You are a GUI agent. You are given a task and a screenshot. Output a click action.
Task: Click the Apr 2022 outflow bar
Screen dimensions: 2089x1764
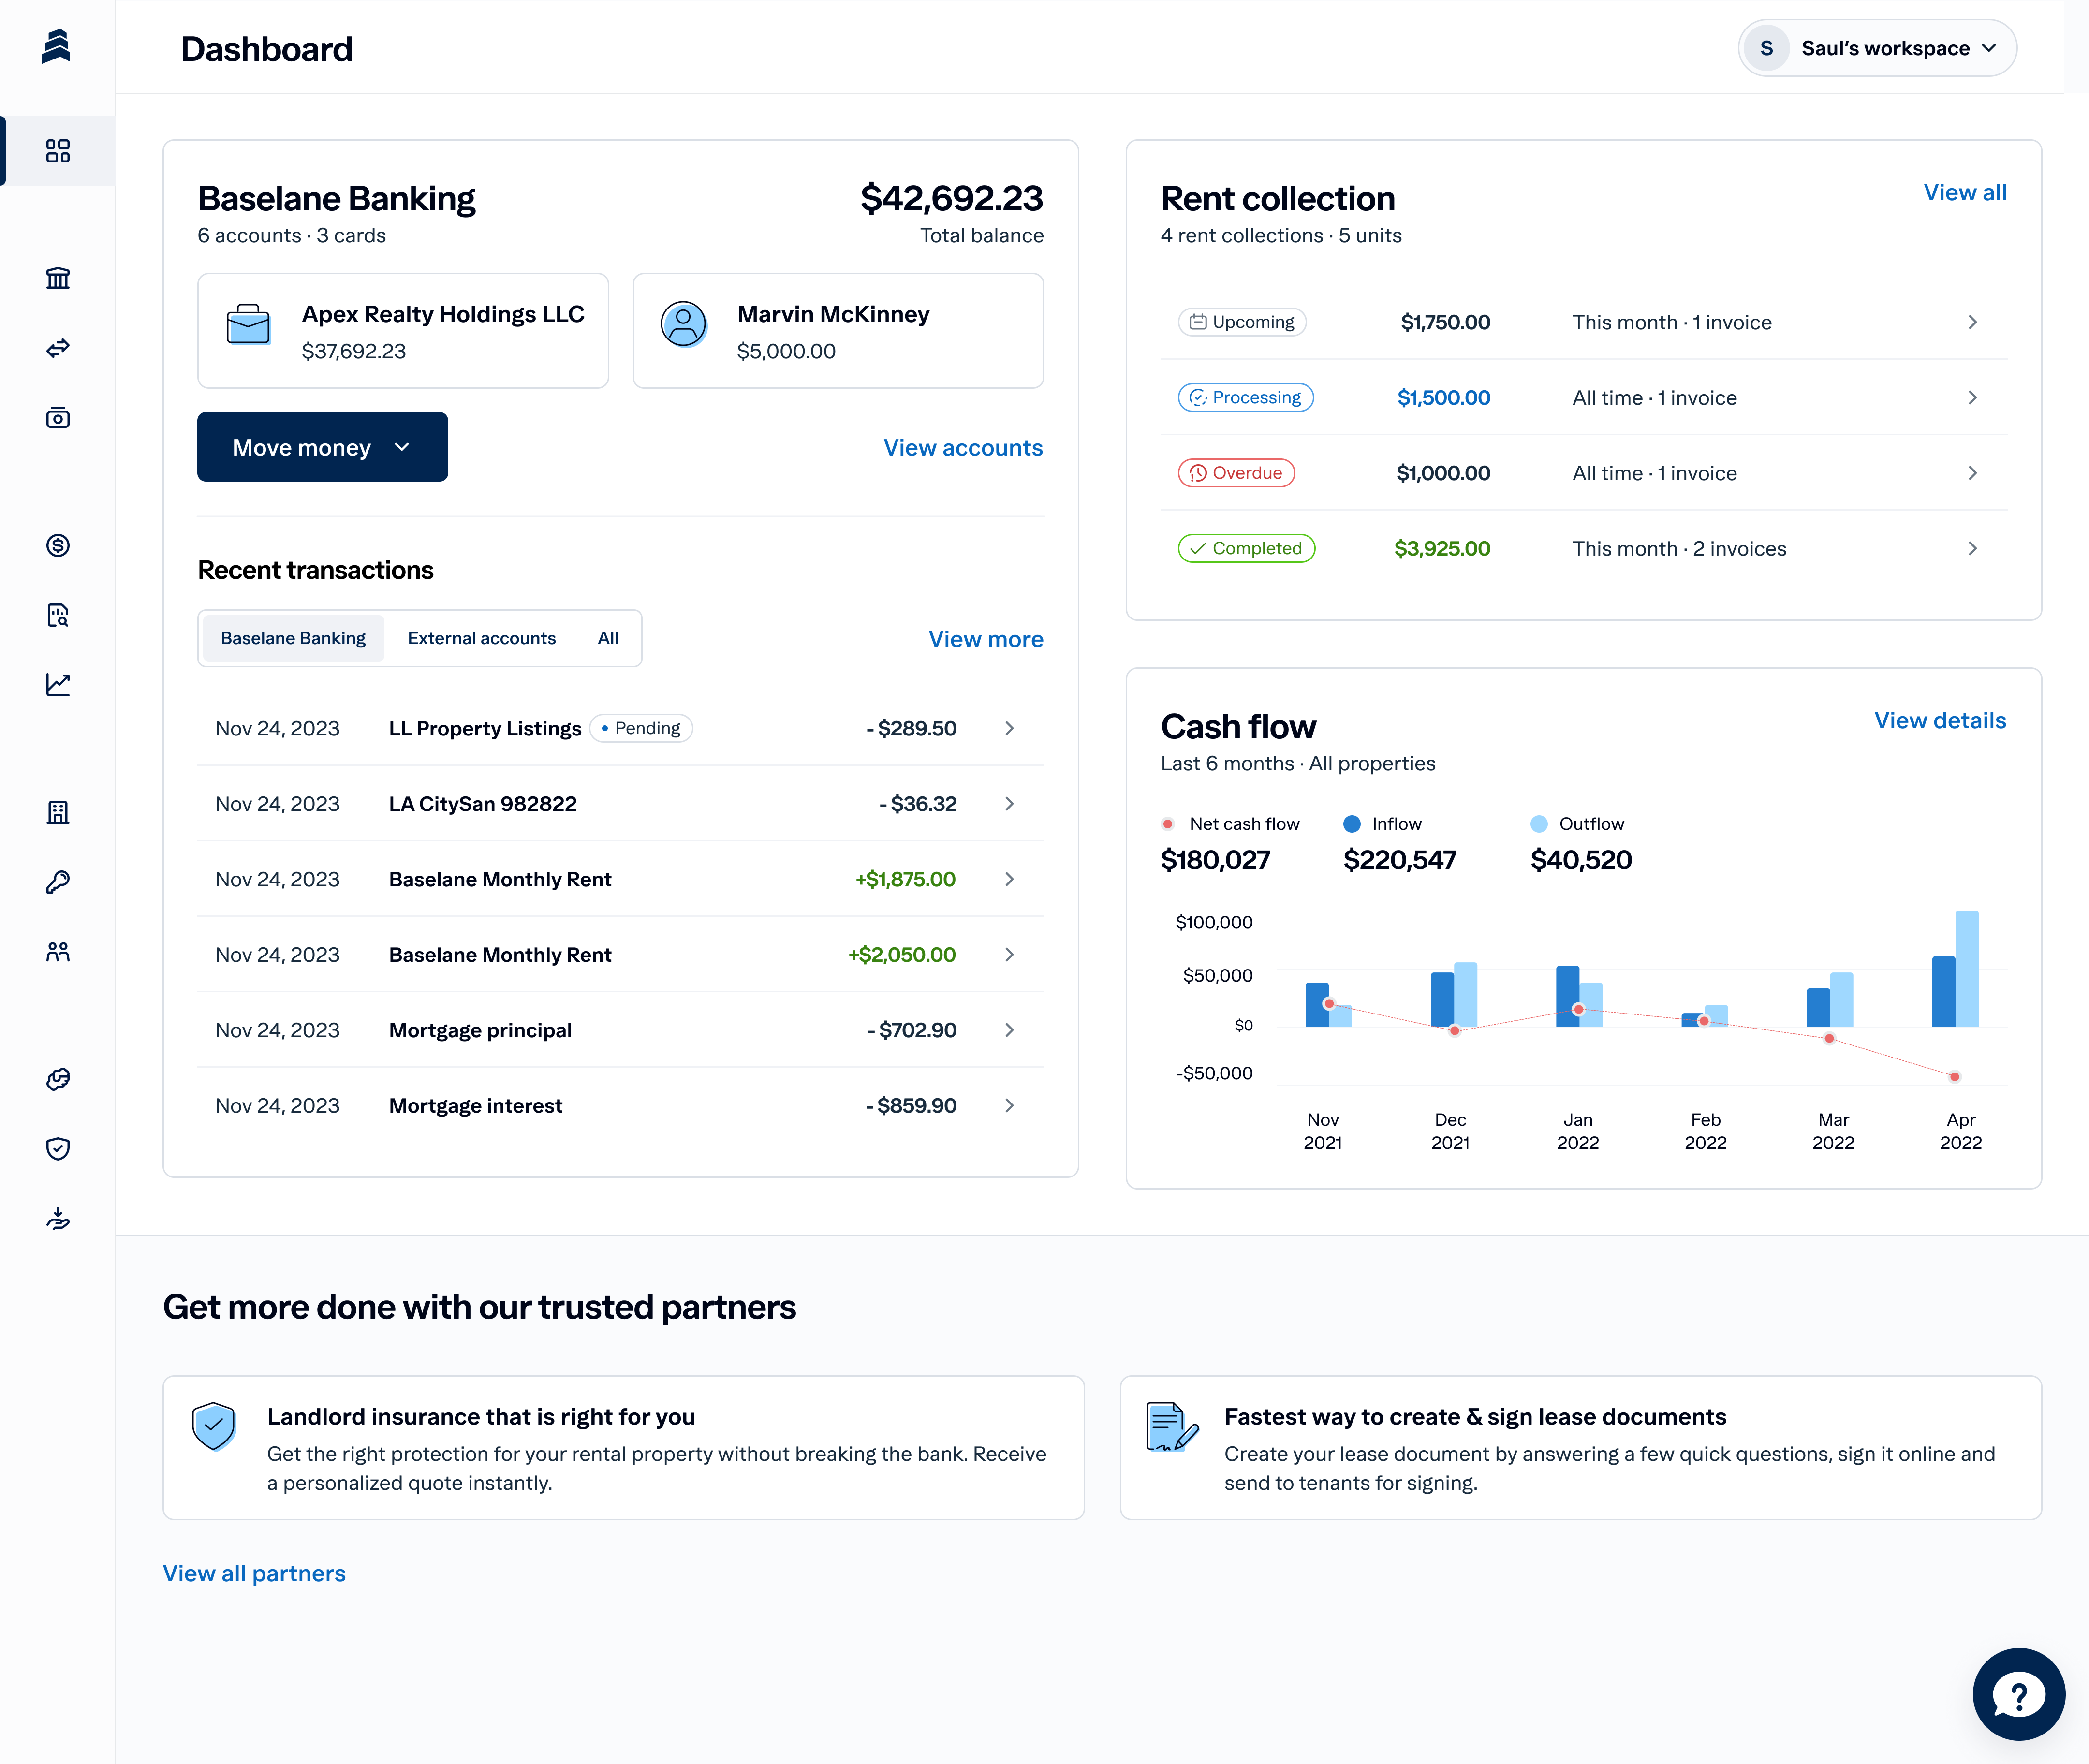click(1966, 968)
